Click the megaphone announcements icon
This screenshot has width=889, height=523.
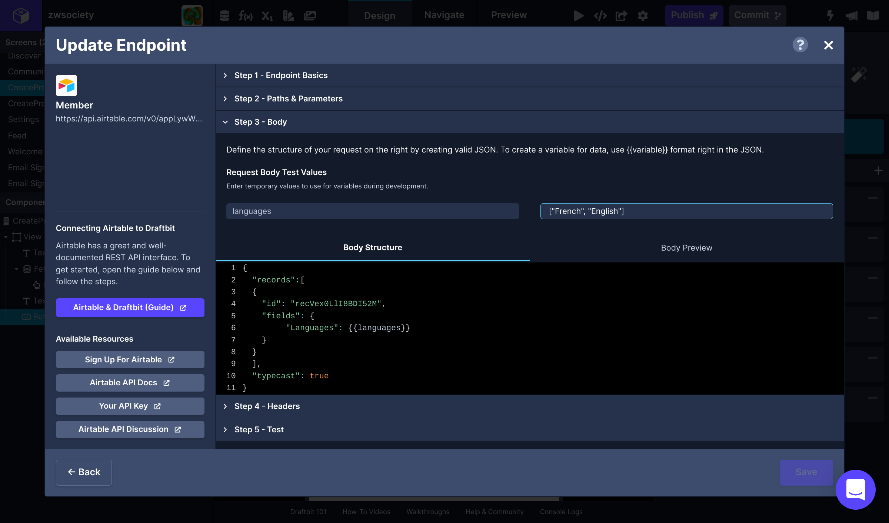coord(852,16)
